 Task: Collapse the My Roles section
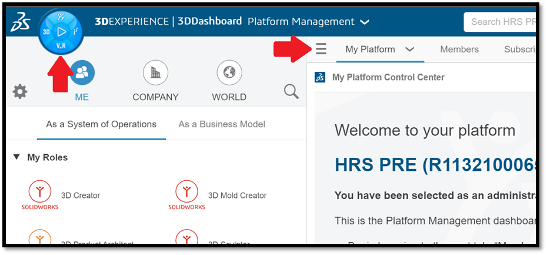16,157
